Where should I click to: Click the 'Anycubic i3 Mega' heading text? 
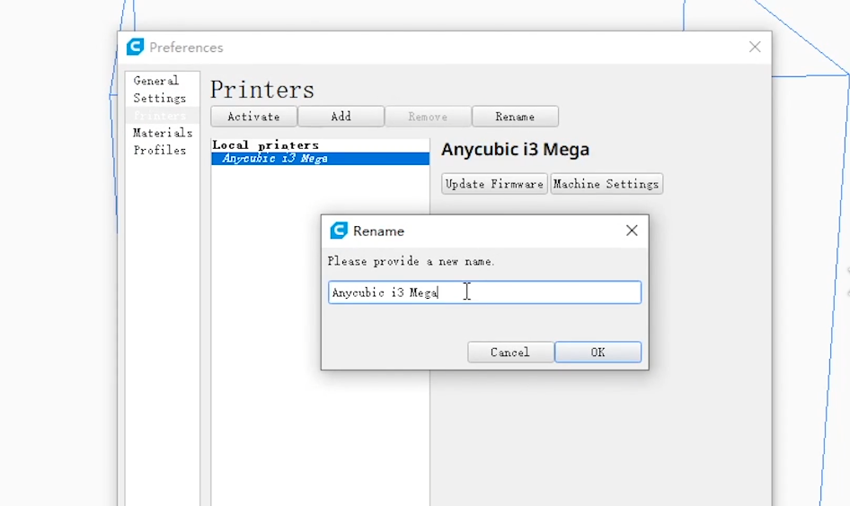click(x=515, y=149)
